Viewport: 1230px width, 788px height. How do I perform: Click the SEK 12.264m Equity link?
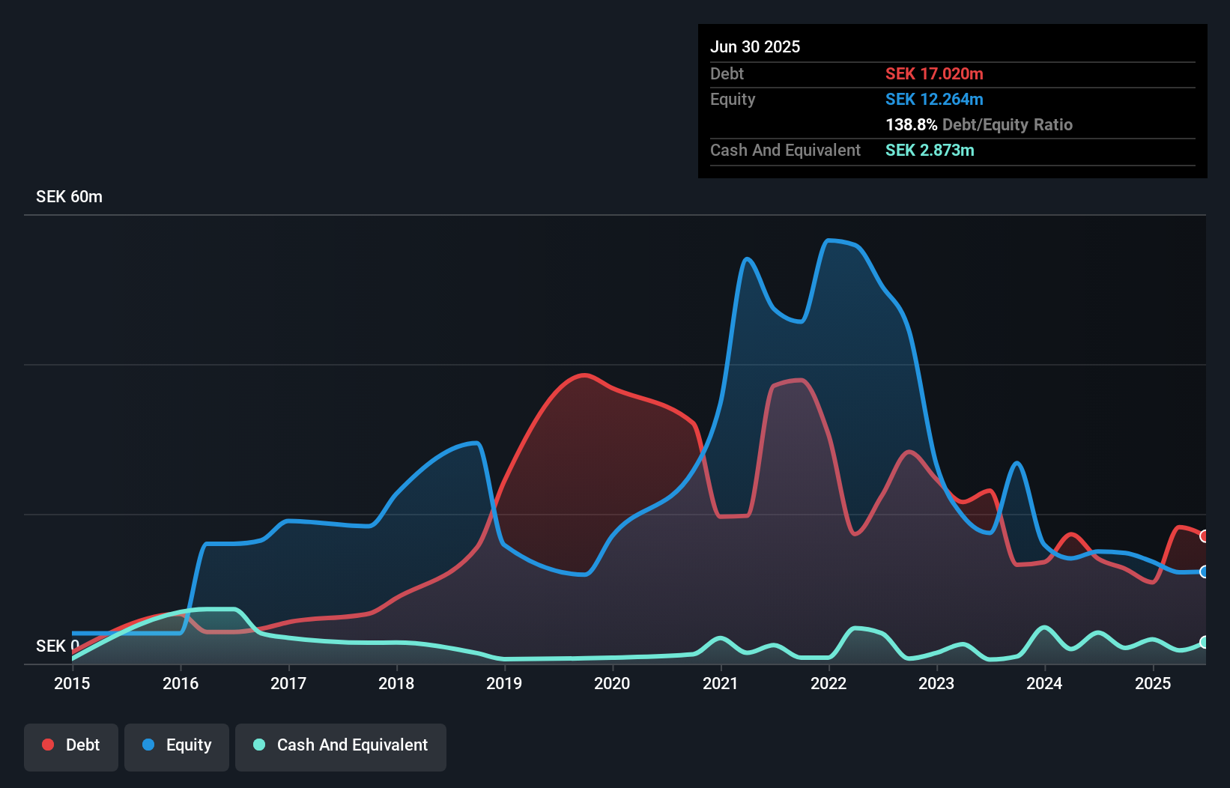point(934,99)
